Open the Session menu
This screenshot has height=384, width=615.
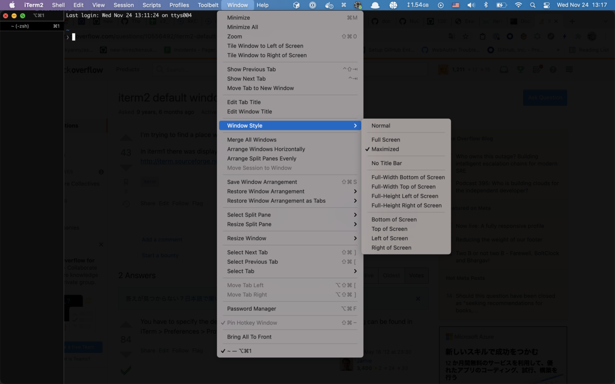[124, 5]
